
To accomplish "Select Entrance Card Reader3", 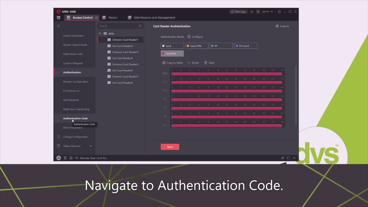I will coord(123,52).
